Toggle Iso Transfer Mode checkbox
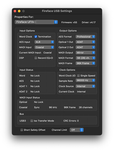 [32, 121]
